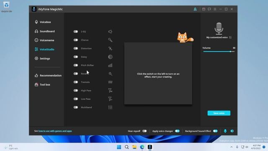Click the 3-EQ speaker icon

point(110,31)
